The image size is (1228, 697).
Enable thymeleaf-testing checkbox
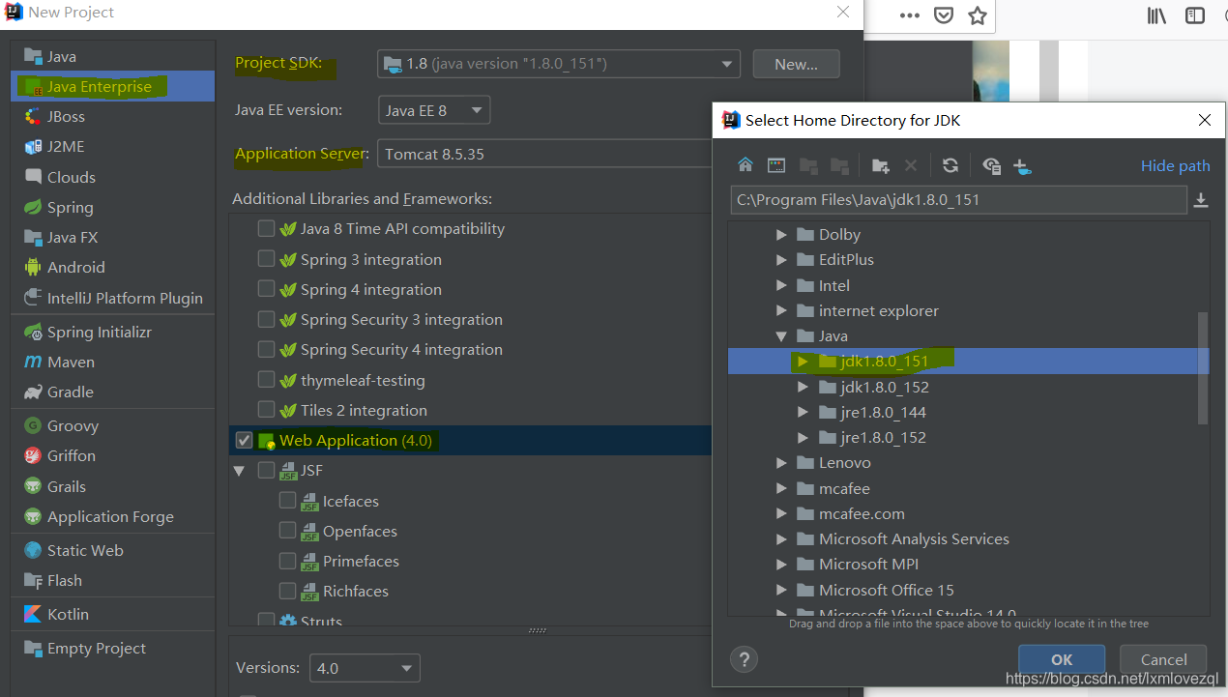coord(266,380)
